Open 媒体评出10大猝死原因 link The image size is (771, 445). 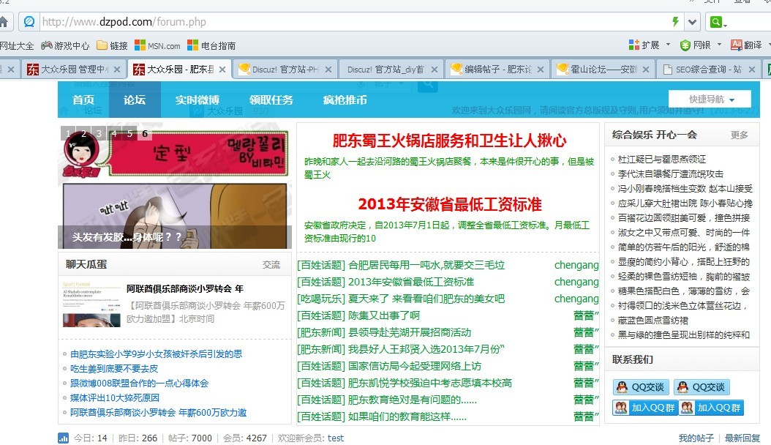point(115,398)
